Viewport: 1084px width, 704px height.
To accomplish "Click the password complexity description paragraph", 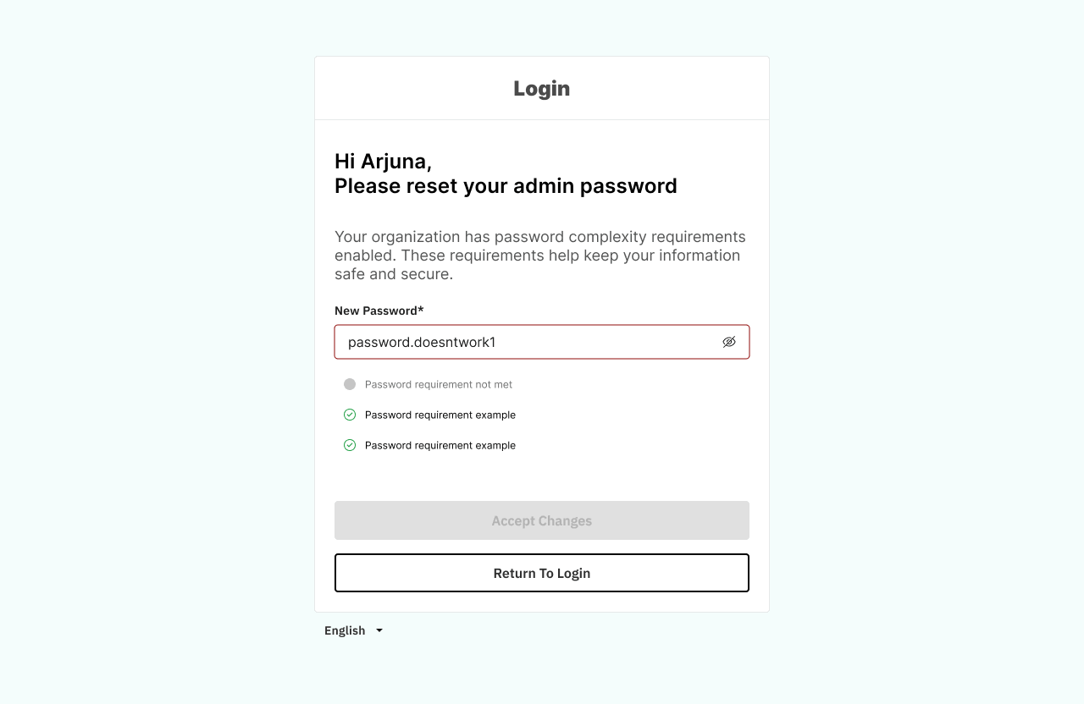I will coord(539,256).
